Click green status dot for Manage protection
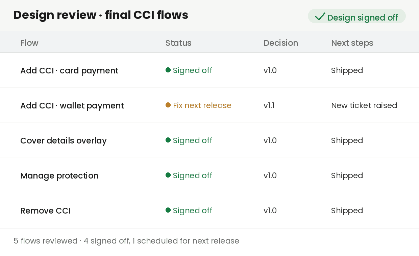 pos(168,175)
